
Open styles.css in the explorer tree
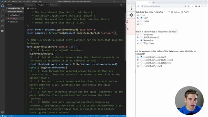pos(14,22)
